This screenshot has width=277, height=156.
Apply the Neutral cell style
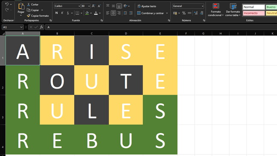click(271, 13)
